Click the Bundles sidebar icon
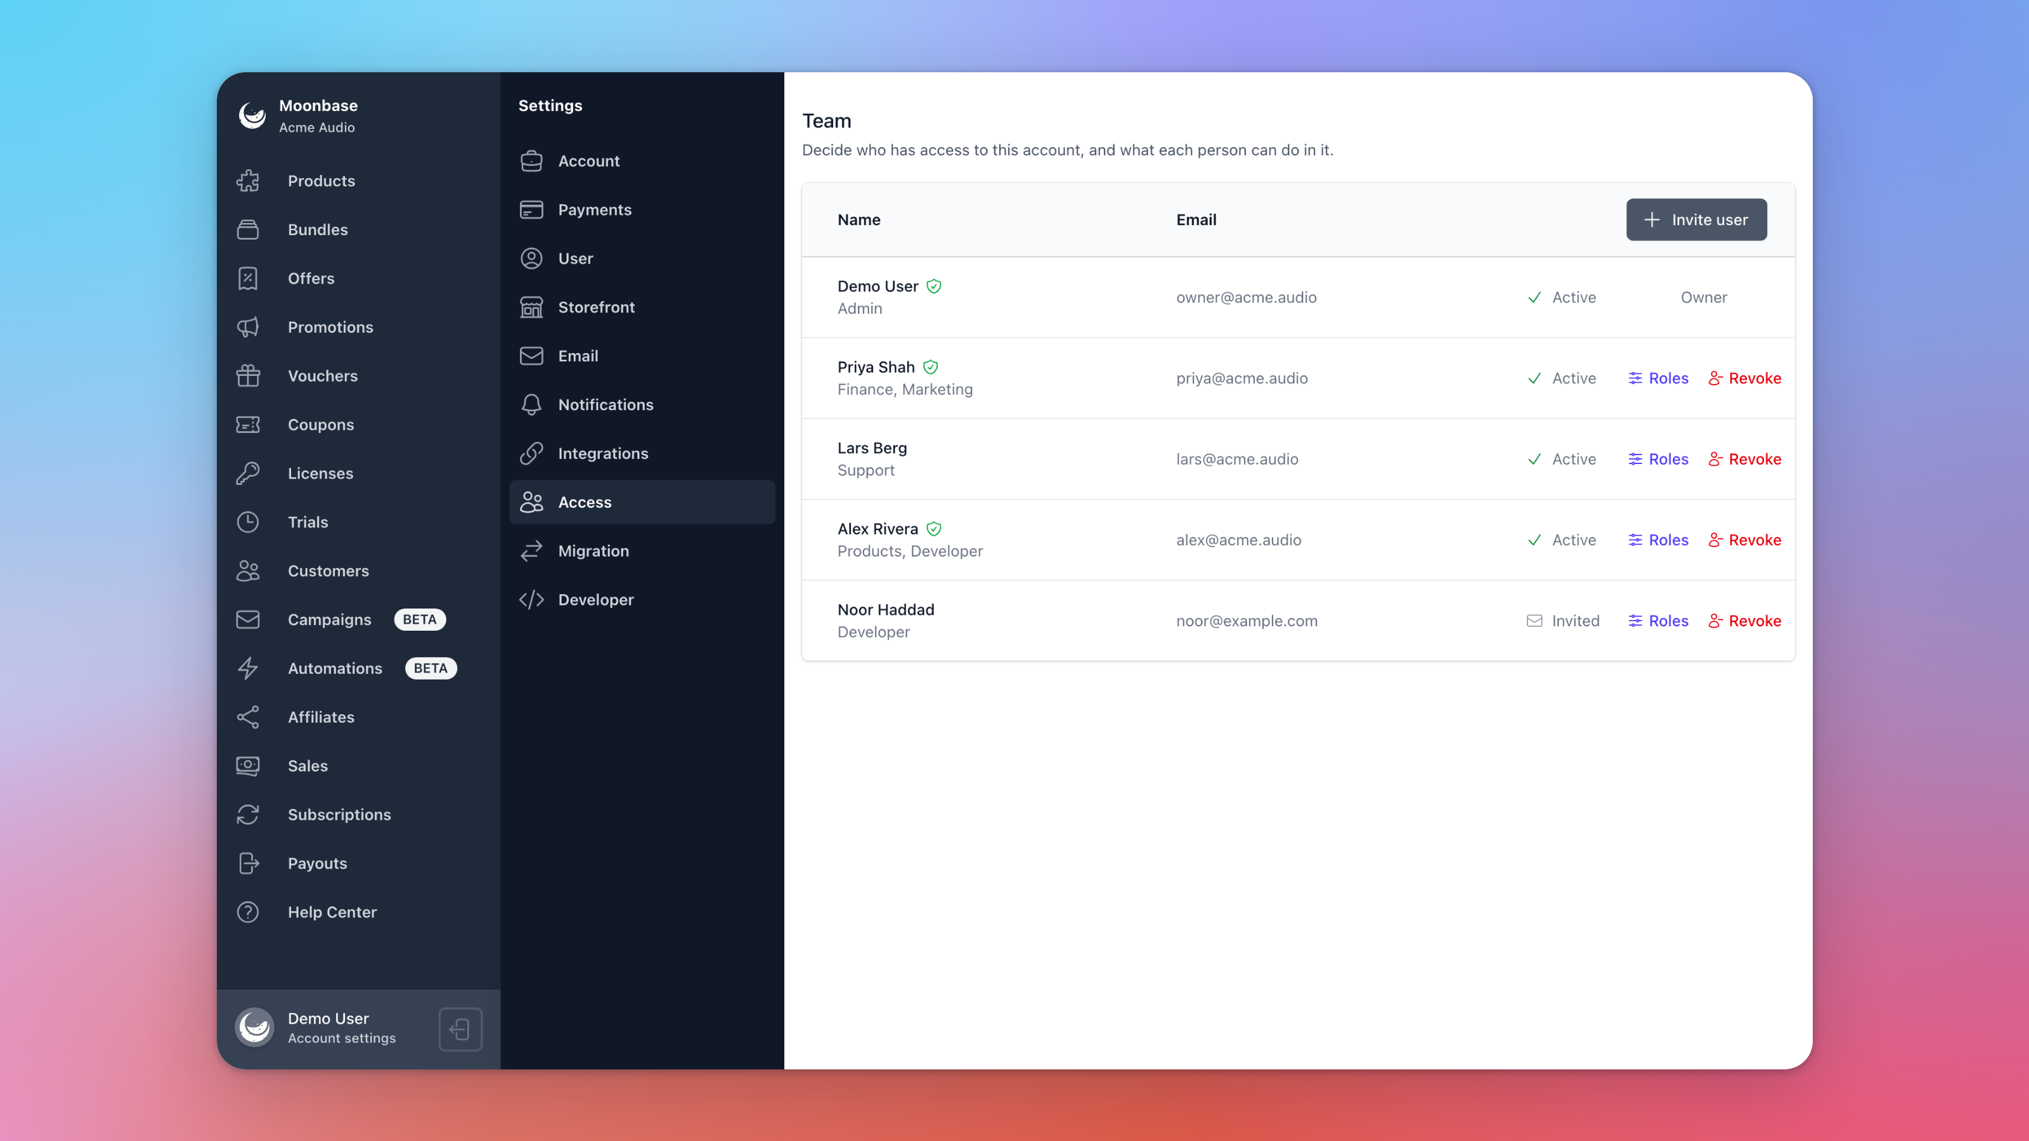 click(x=248, y=230)
